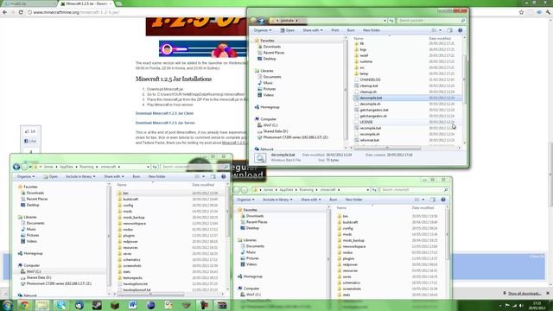Click horizontal scrollbar in decompile.bat window
This screenshot has height=311, width=553.
coord(387,148)
